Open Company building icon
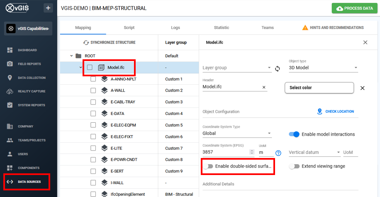Screen dimensions: 380x197 click(x=10, y=126)
